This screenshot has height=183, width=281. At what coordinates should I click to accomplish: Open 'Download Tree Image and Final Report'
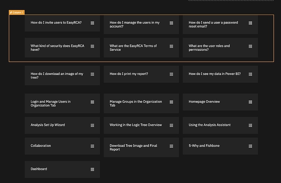(x=133, y=147)
